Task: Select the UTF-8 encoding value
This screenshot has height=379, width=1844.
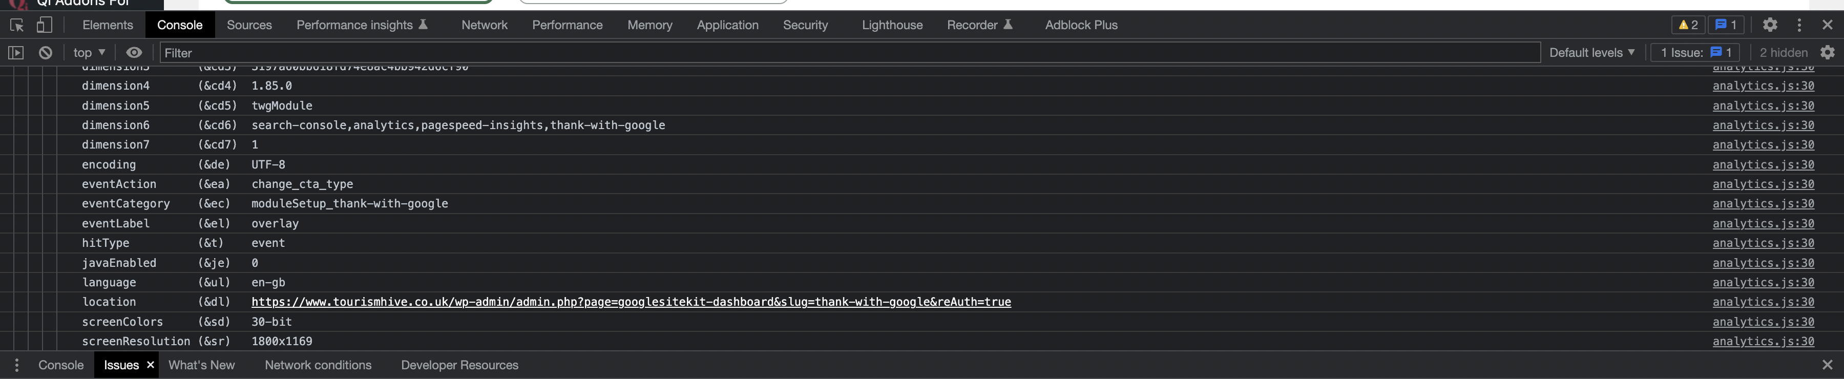Action: pos(268,164)
